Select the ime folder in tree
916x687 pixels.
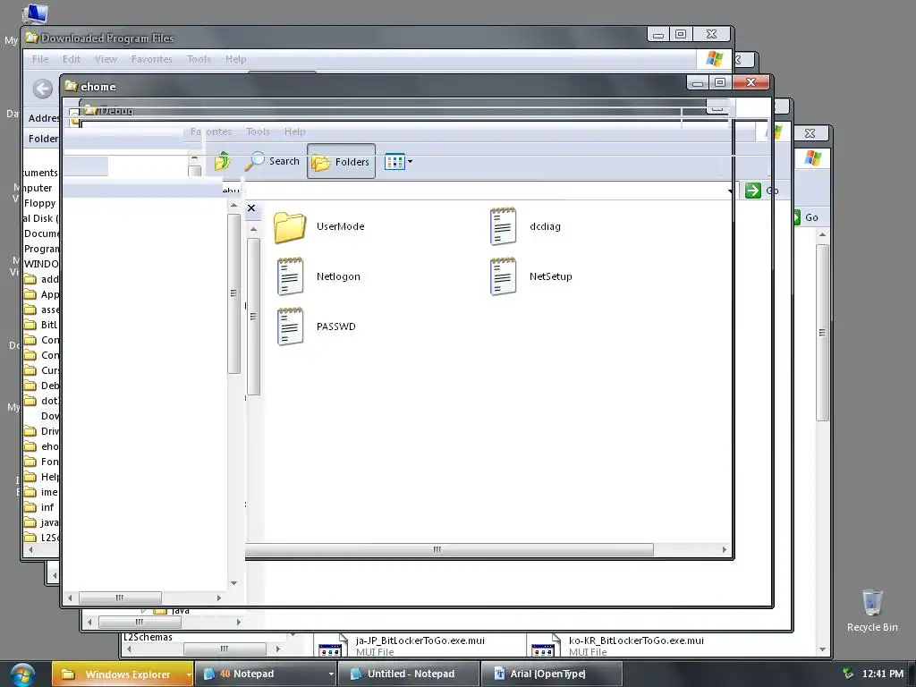pyautogui.click(x=41, y=492)
